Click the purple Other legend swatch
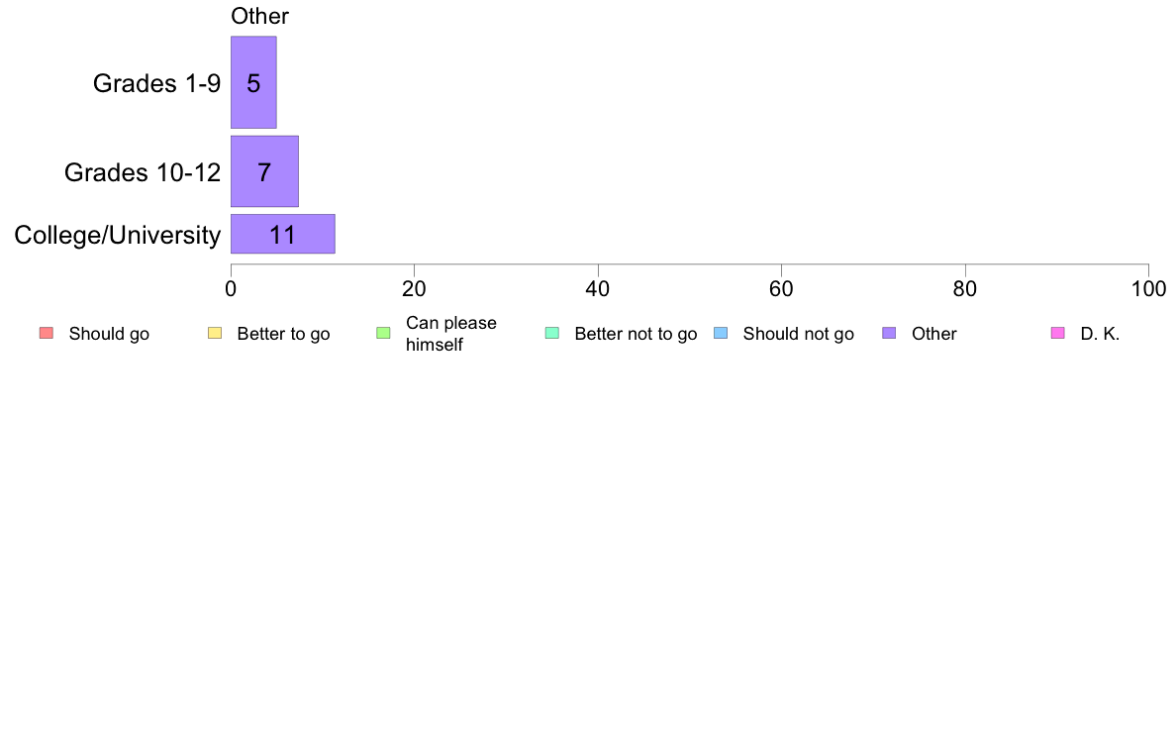This screenshot has width=1176, height=729. coord(889,333)
